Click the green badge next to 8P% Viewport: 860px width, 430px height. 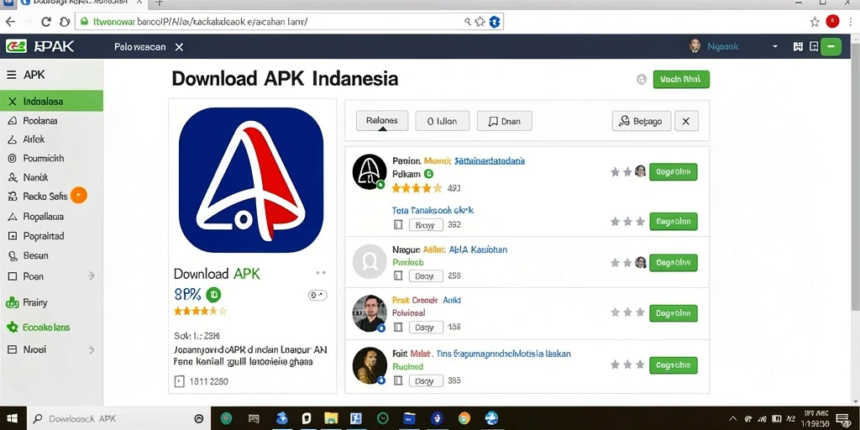click(213, 295)
